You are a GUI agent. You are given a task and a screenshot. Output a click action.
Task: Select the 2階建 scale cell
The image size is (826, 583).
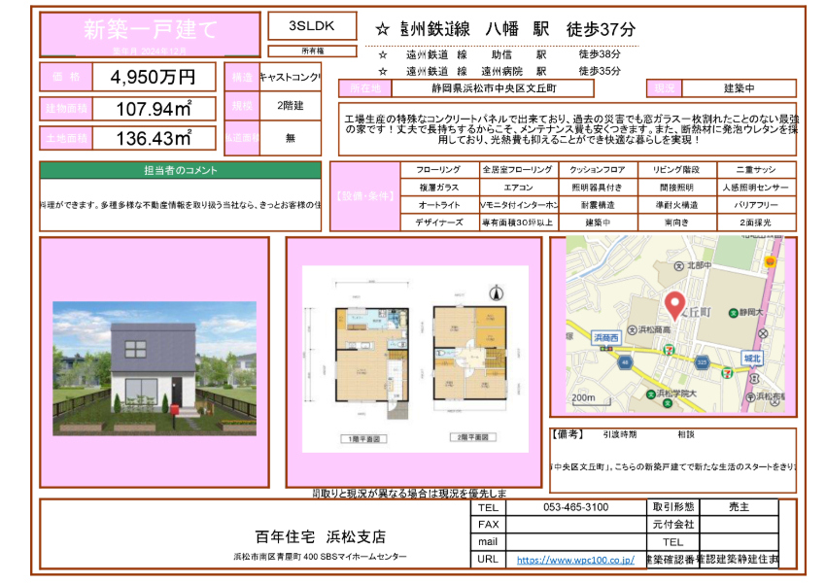point(291,105)
